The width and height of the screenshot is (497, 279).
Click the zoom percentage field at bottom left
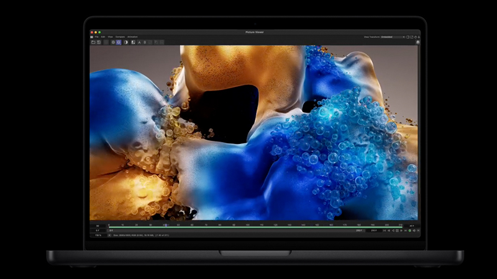98,236
